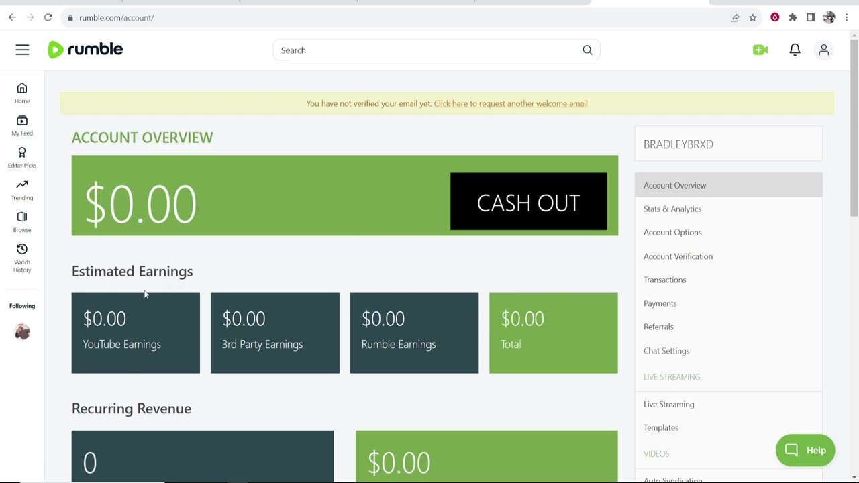Open the user profile icon

(x=824, y=50)
